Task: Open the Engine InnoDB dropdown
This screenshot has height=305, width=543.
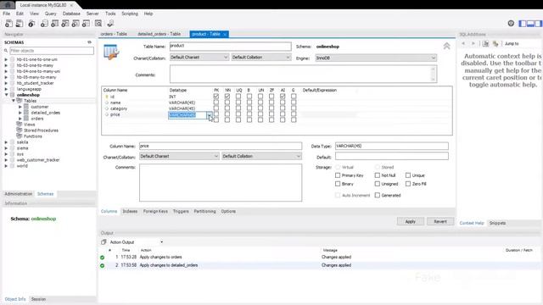Action: [x=376, y=58]
